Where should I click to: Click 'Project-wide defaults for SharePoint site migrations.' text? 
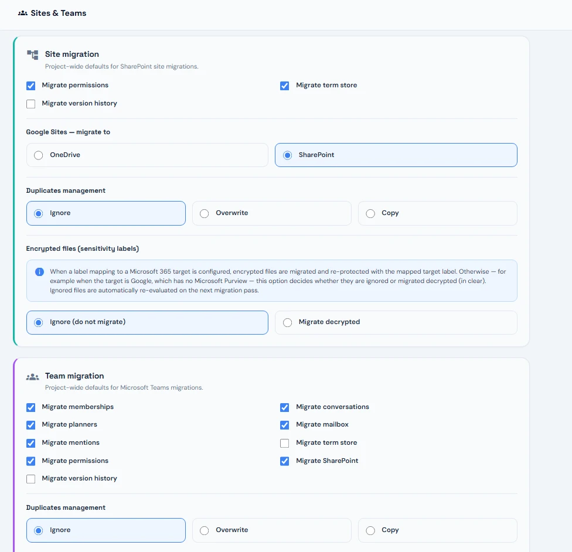coord(122,66)
